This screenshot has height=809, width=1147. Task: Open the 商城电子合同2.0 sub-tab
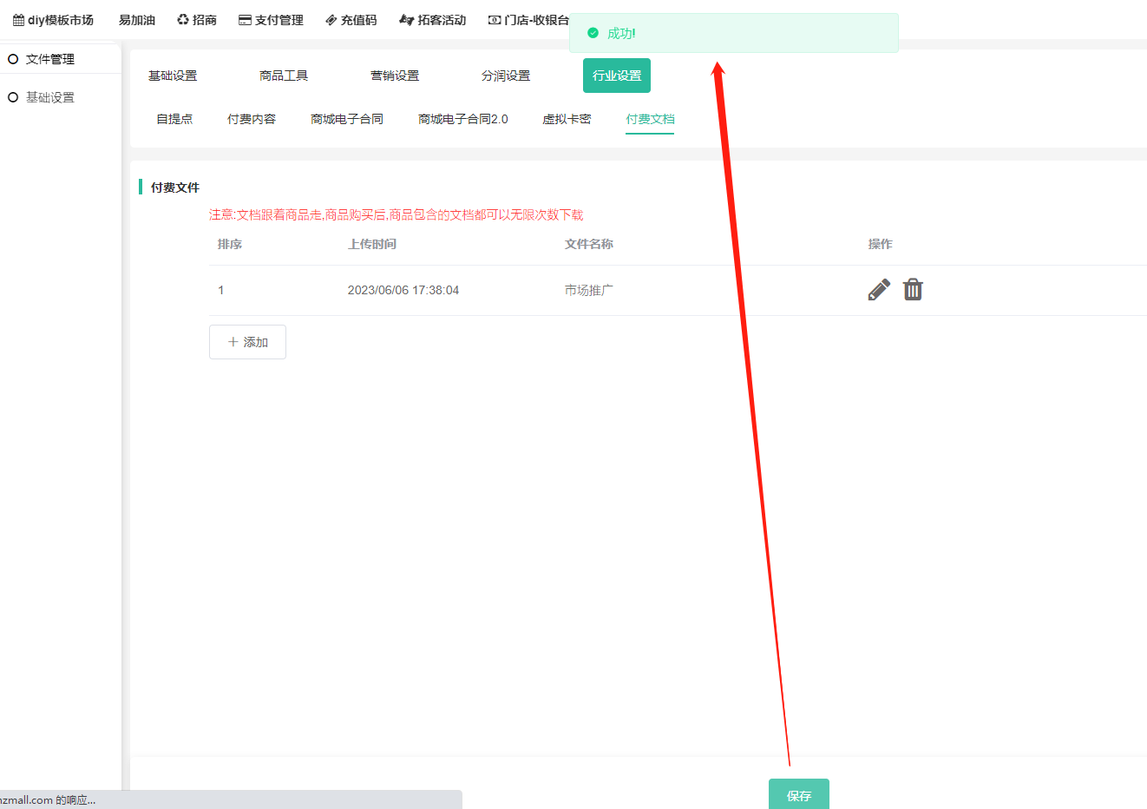tap(463, 119)
